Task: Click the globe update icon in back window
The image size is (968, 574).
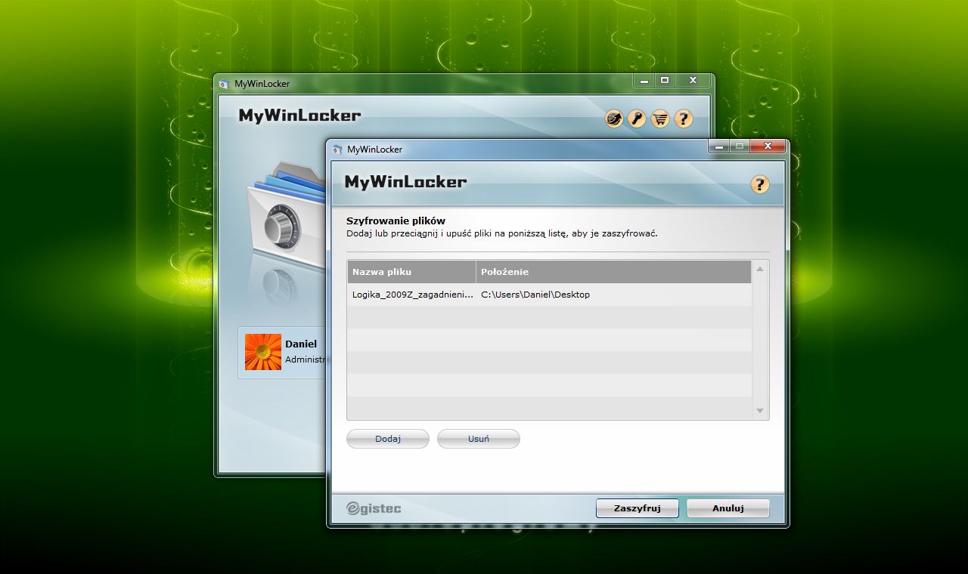Action: tap(614, 119)
